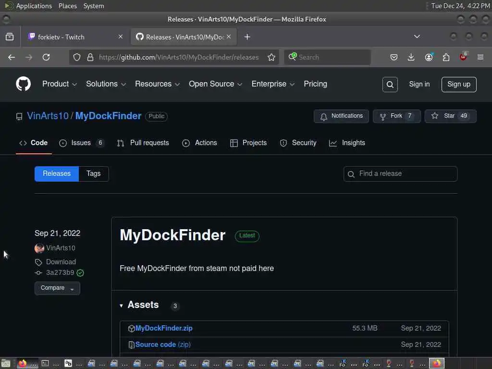Image resolution: width=492 pixels, height=369 pixels.
Task: Open the tracking protection shield icon
Action: [x=77, y=57]
